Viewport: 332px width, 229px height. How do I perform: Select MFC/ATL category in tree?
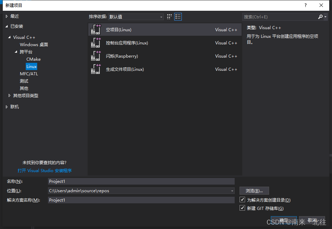(x=29, y=74)
